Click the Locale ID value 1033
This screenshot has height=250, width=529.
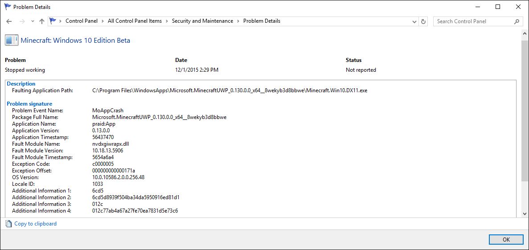(98, 184)
